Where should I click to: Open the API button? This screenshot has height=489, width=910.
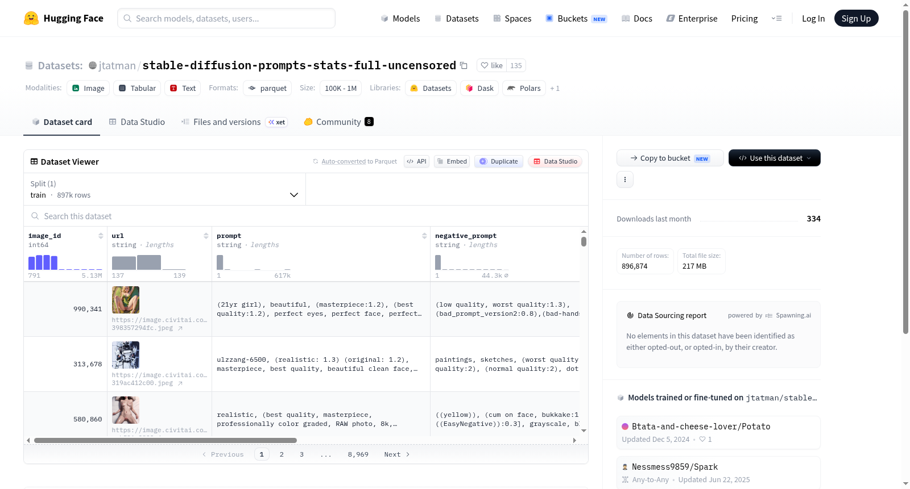click(416, 161)
